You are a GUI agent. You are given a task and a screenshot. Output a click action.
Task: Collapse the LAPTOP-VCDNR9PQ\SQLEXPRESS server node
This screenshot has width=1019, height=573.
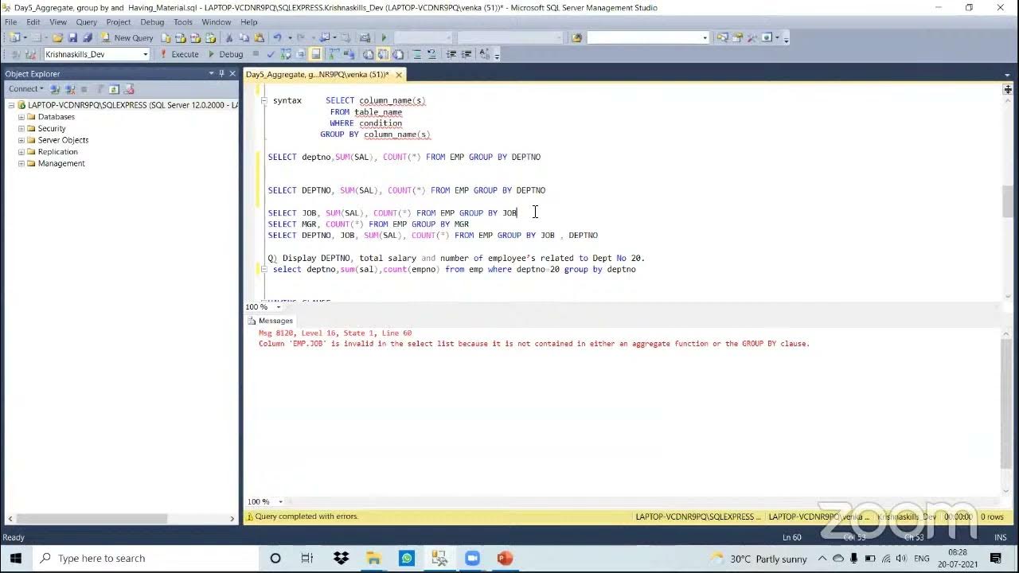click(x=11, y=105)
